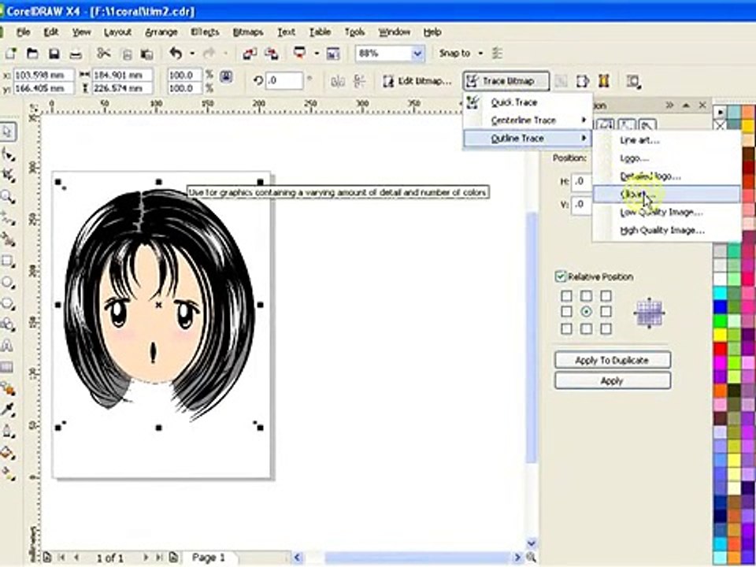Open the Bitmaps menu
The width and height of the screenshot is (756, 567).
[x=248, y=32]
